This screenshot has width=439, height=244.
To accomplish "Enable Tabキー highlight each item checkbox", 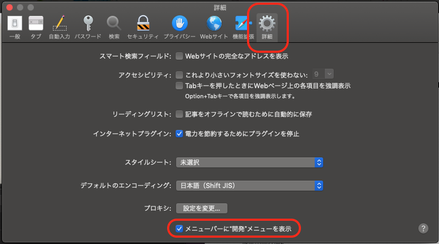I will (x=179, y=86).
